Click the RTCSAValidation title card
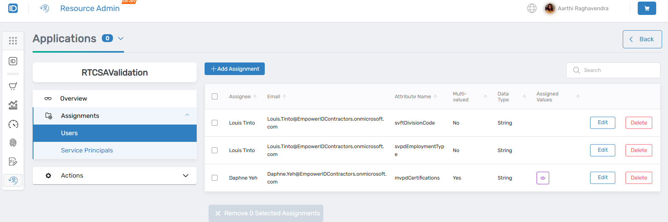This screenshot has width=668, height=222. tap(114, 72)
